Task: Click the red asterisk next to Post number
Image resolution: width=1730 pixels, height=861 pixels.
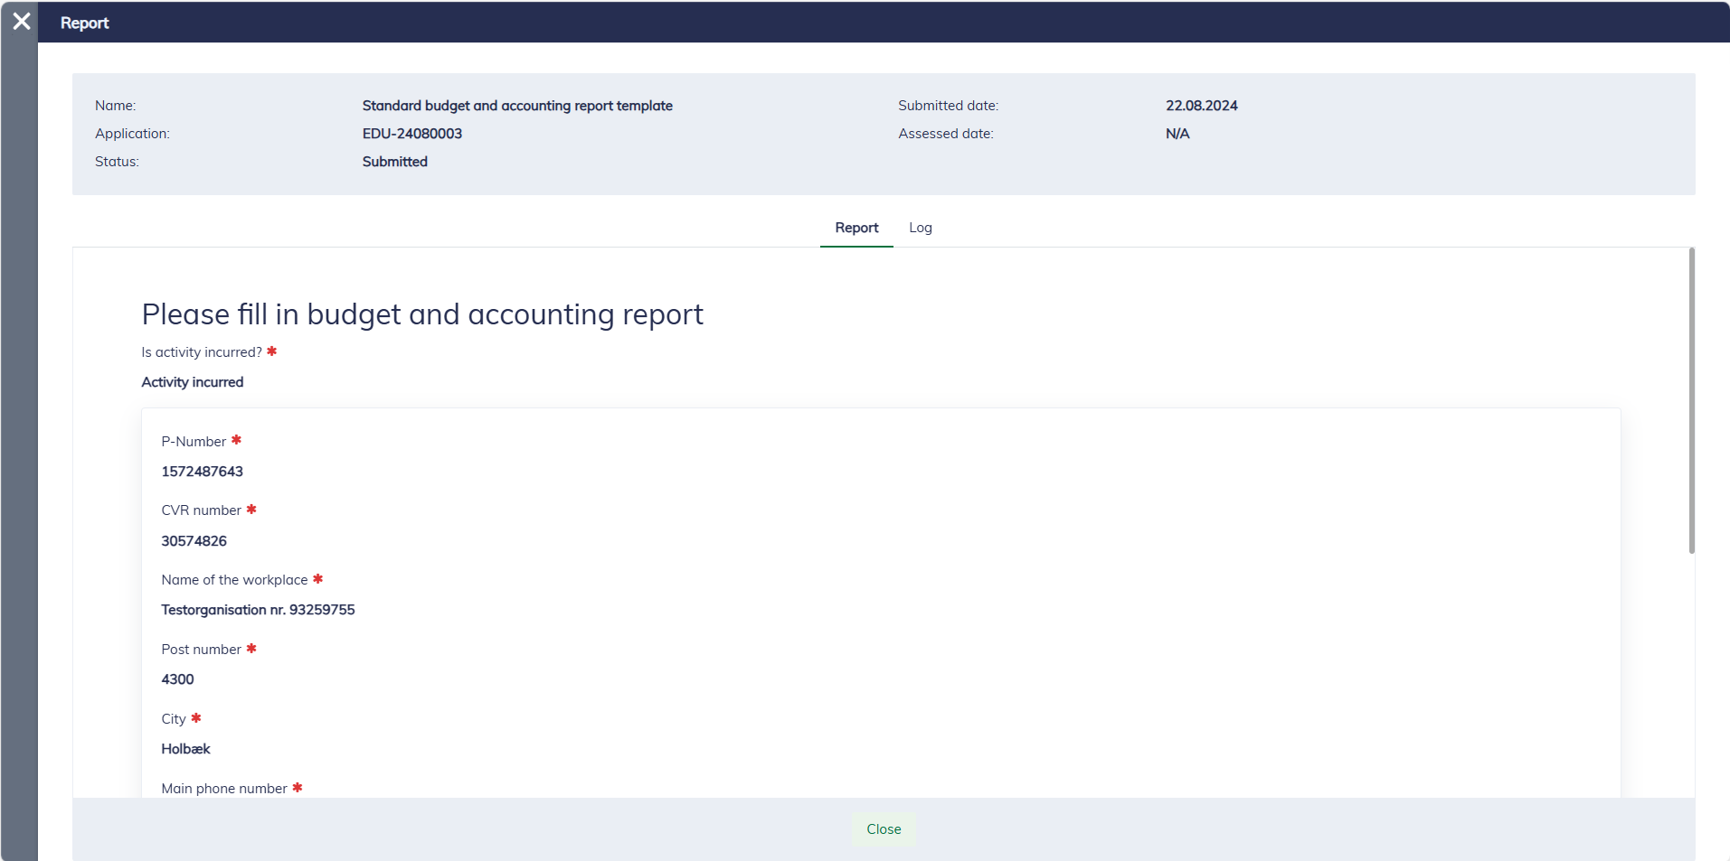Action: click(x=251, y=649)
